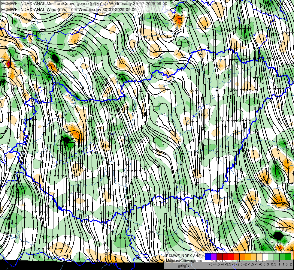The height and width of the screenshot is (270, 294).
Task: Click the legend ECMWF-INDEX-ANAL label
Action: (x=184, y=256)
